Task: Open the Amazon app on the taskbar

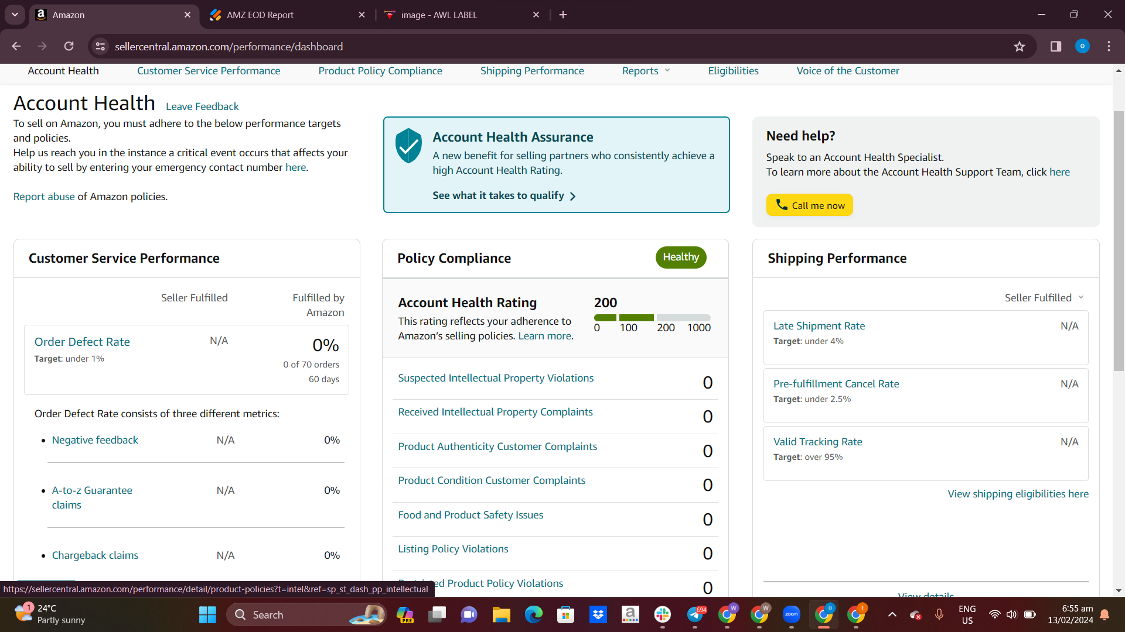Action: click(x=630, y=614)
